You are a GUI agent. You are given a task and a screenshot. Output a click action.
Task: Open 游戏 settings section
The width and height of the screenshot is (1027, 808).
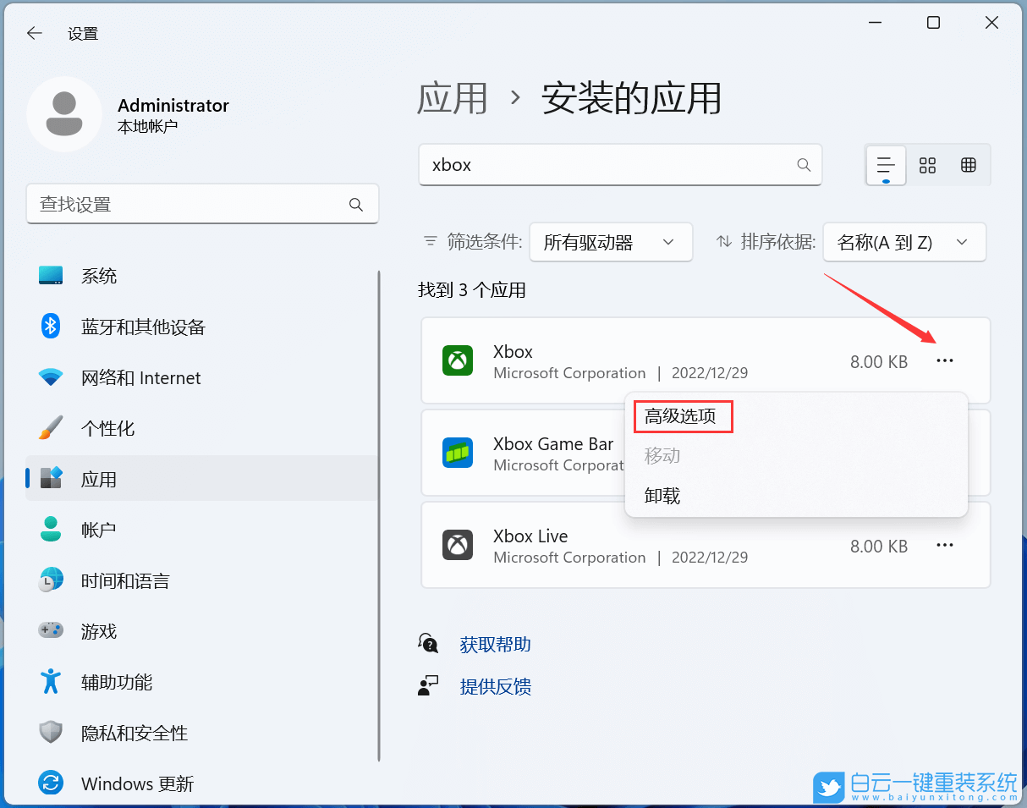point(100,630)
